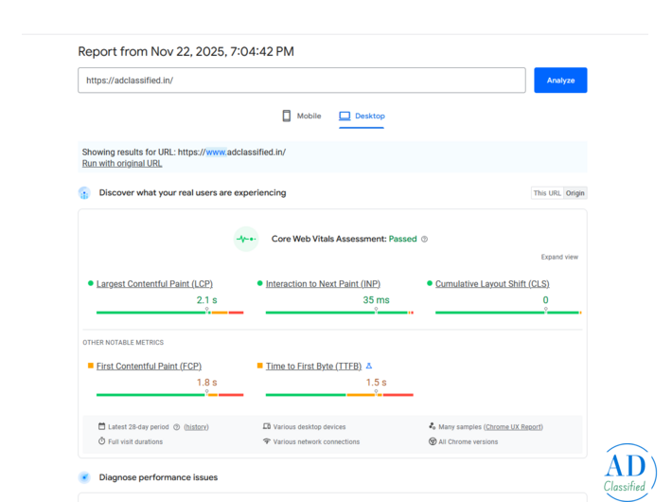Click the Diagnose performance issues section icon
The width and height of the screenshot is (672, 502).
[84, 477]
